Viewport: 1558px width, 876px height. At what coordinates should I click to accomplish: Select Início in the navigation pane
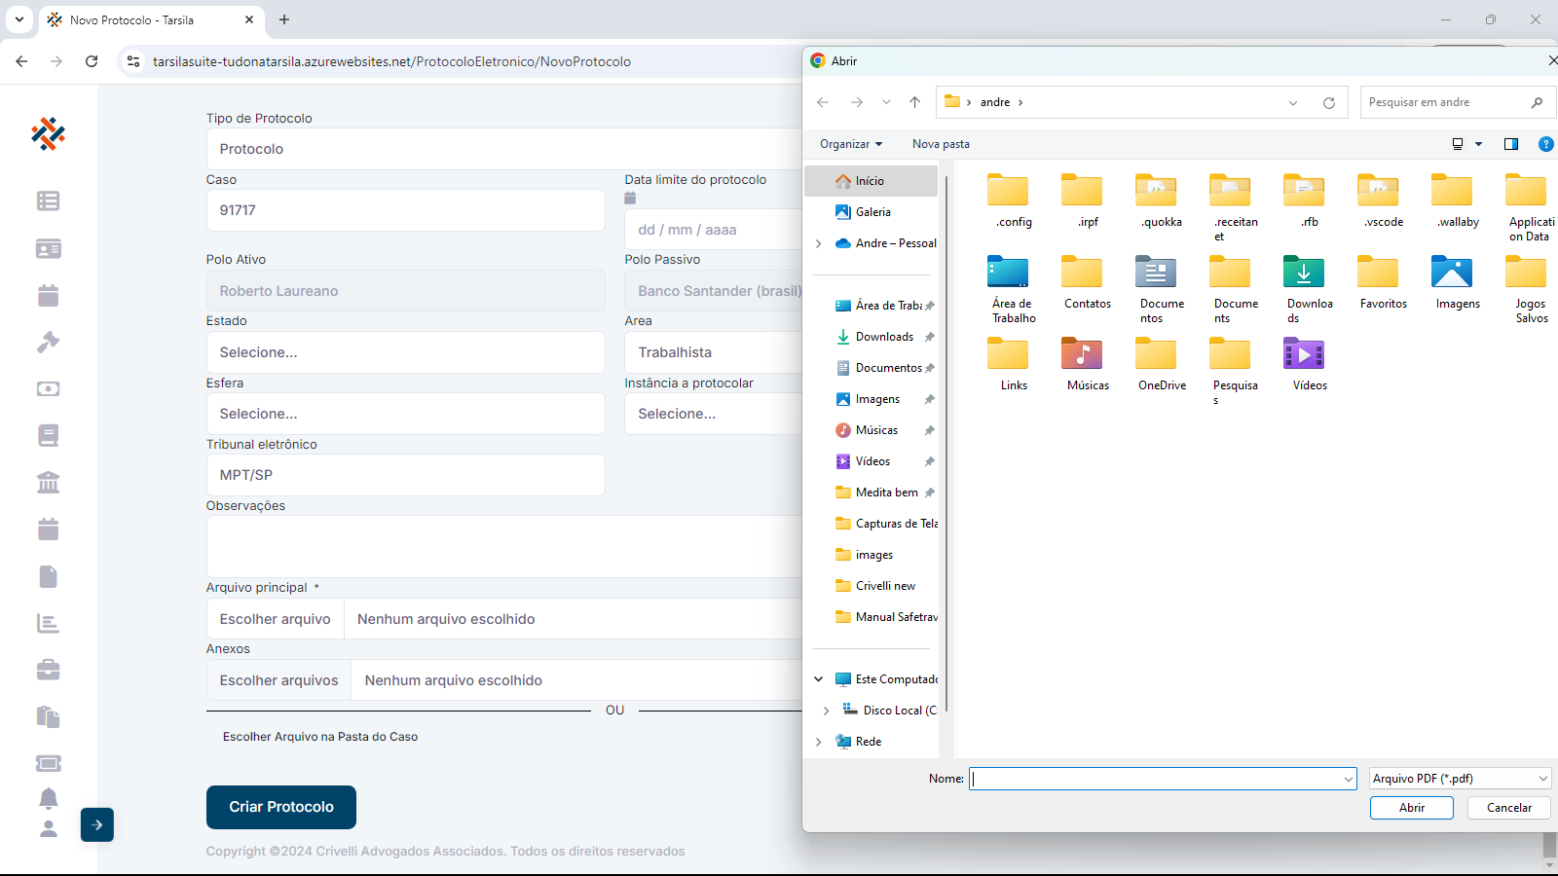870,181
